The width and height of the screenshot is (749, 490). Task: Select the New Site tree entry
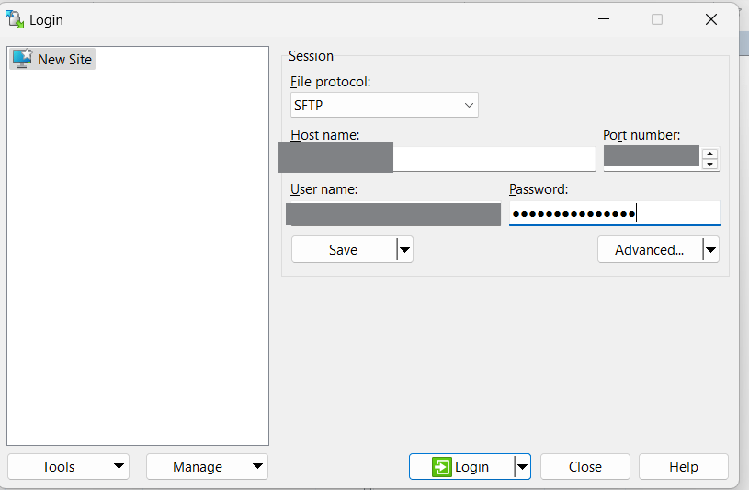coord(64,59)
